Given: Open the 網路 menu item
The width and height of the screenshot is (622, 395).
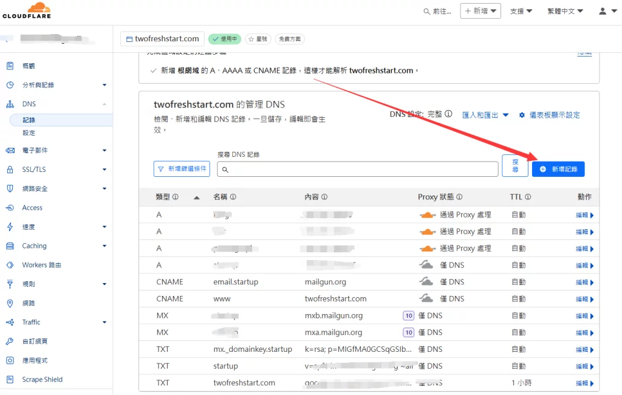Looking at the screenshot, I should (29, 303).
